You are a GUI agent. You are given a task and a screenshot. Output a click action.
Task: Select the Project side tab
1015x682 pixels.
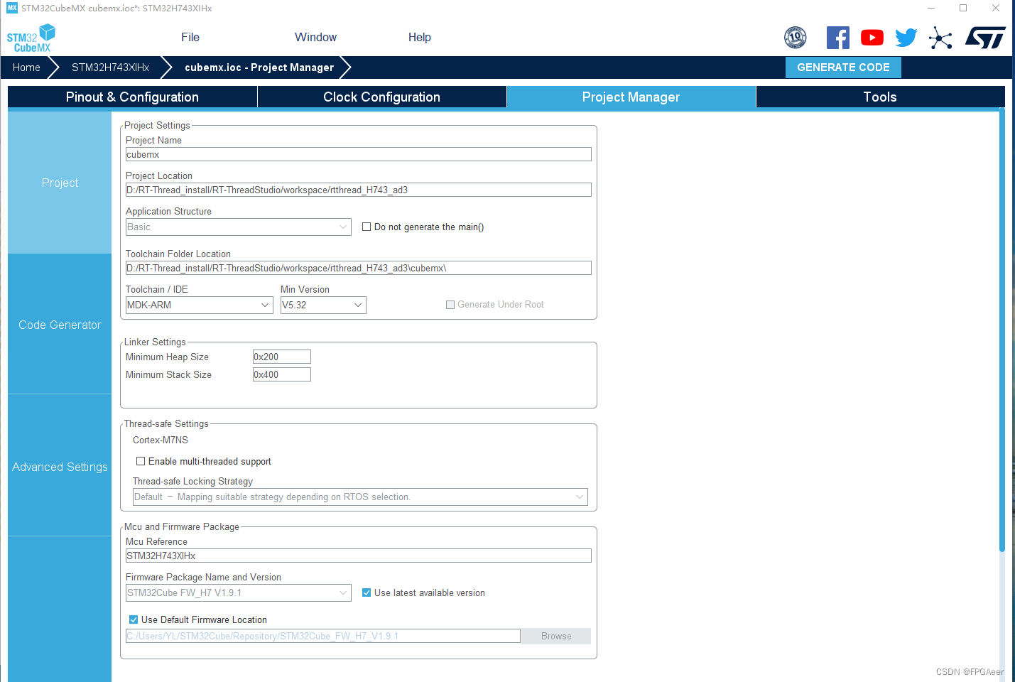(x=60, y=183)
